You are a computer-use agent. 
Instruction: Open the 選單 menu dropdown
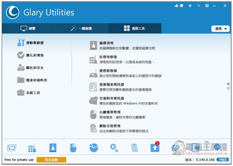[220, 29]
